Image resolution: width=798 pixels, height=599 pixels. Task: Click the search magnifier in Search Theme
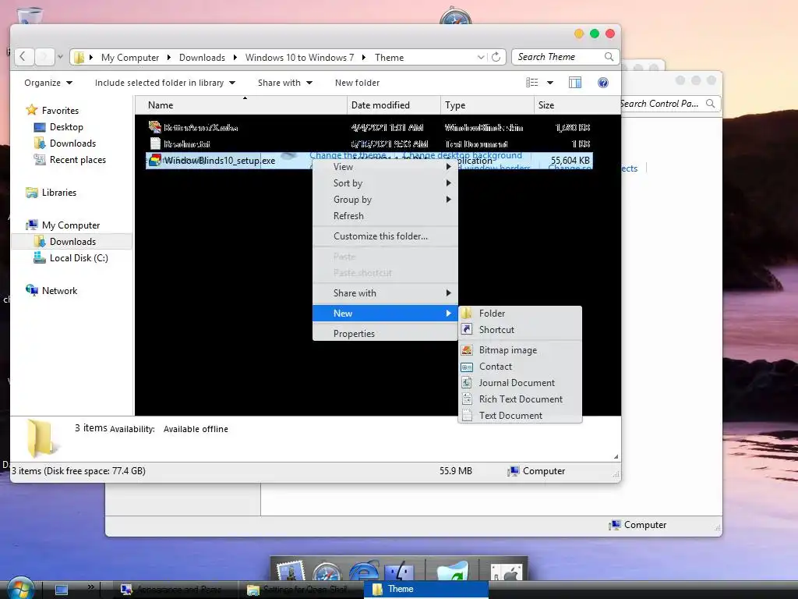point(609,57)
